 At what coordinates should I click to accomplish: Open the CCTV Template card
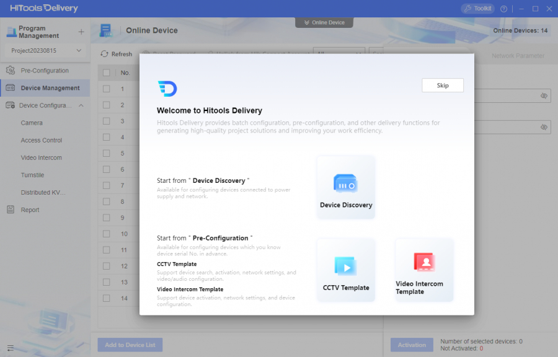coord(346,270)
